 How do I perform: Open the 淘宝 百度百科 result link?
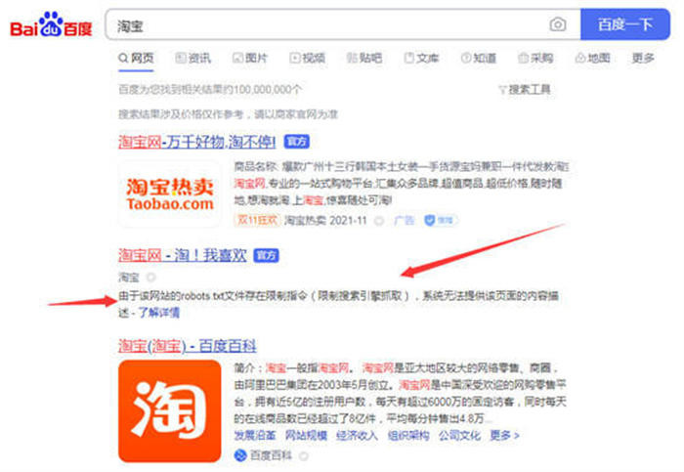point(188,346)
